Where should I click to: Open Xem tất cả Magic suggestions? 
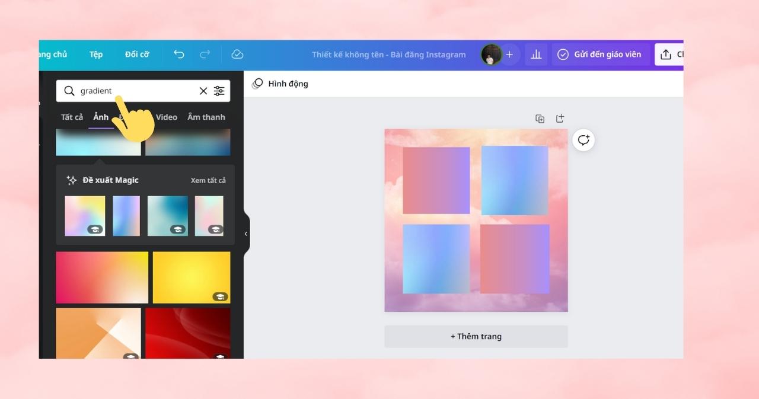tap(208, 180)
